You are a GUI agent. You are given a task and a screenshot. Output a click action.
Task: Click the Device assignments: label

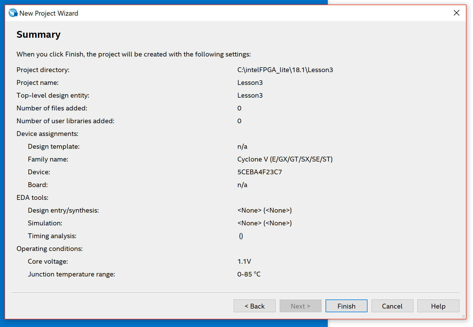click(47, 134)
